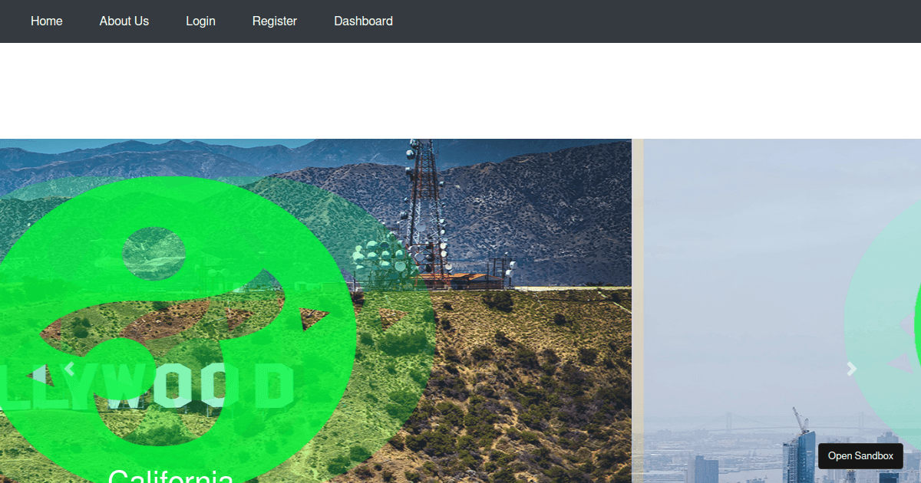
Task: Open the About Us menu item
Action: (124, 21)
